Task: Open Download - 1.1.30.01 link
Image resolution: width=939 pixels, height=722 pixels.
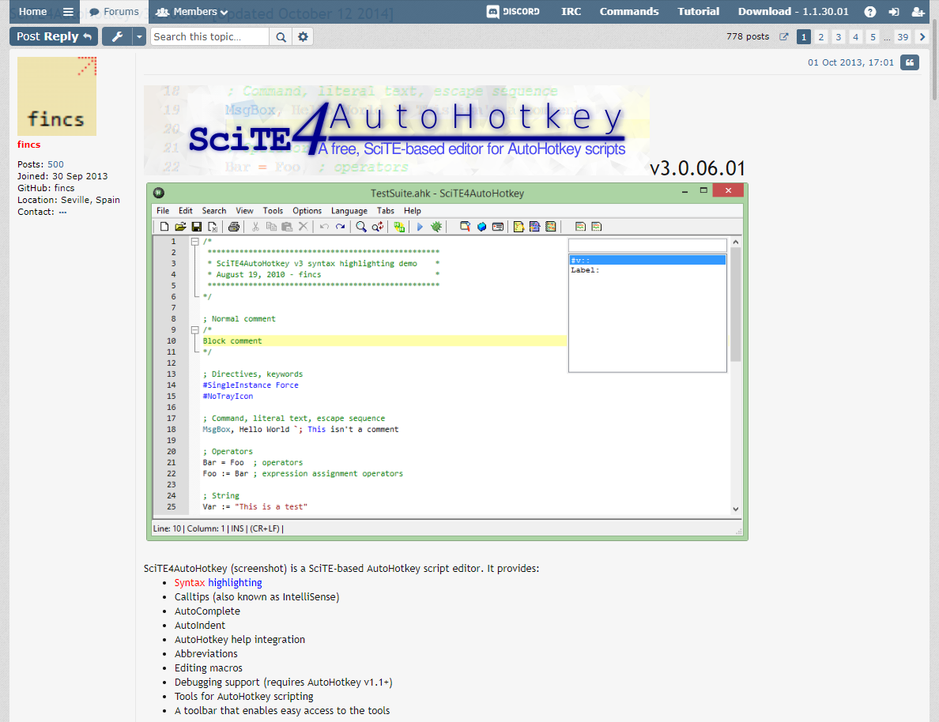Action: click(793, 11)
